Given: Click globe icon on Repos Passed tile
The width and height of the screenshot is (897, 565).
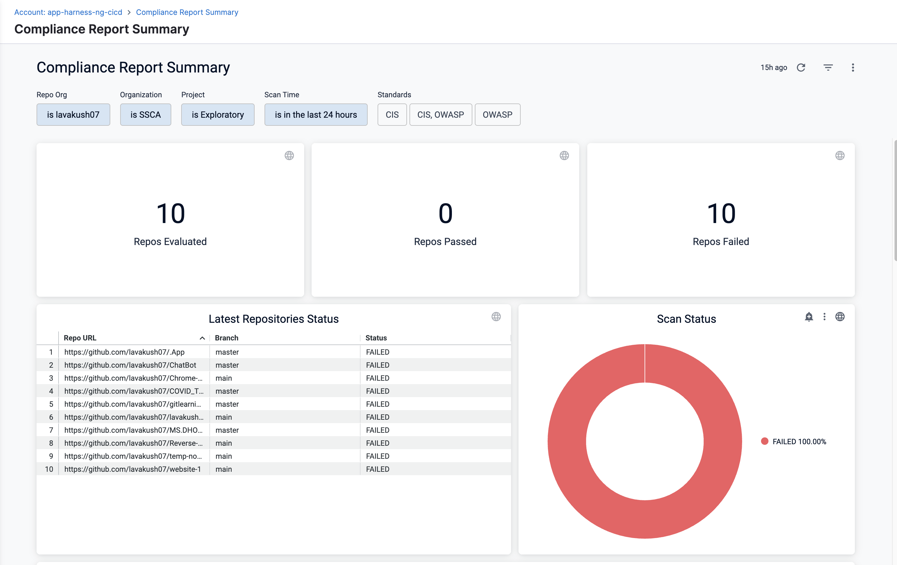Looking at the screenshot, I should pos(564,156).
